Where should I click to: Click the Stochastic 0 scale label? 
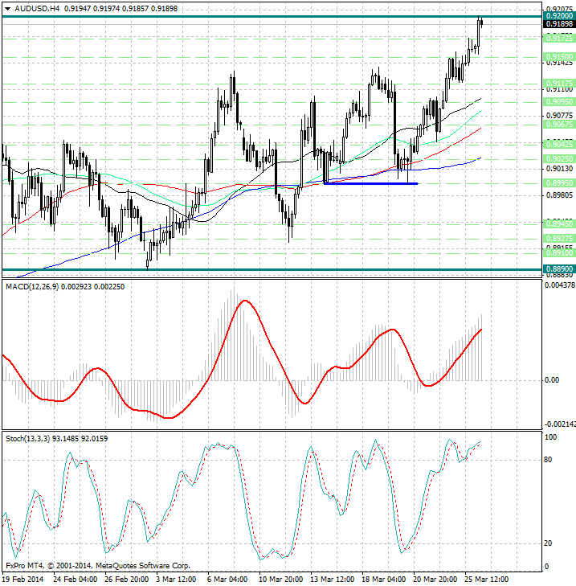click(x=547, y=567)
